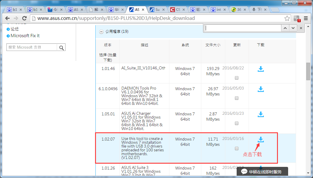Screen dimensions: 313x178
Task: Click the 描述 column header
Action: [145, 45]
